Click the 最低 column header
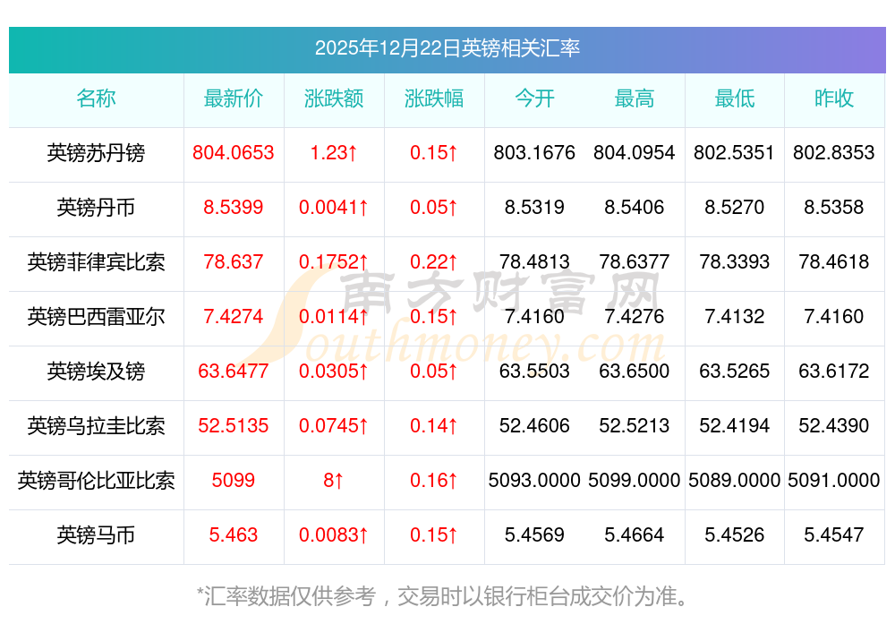This screenshot has width=895, height=624. 735,98
